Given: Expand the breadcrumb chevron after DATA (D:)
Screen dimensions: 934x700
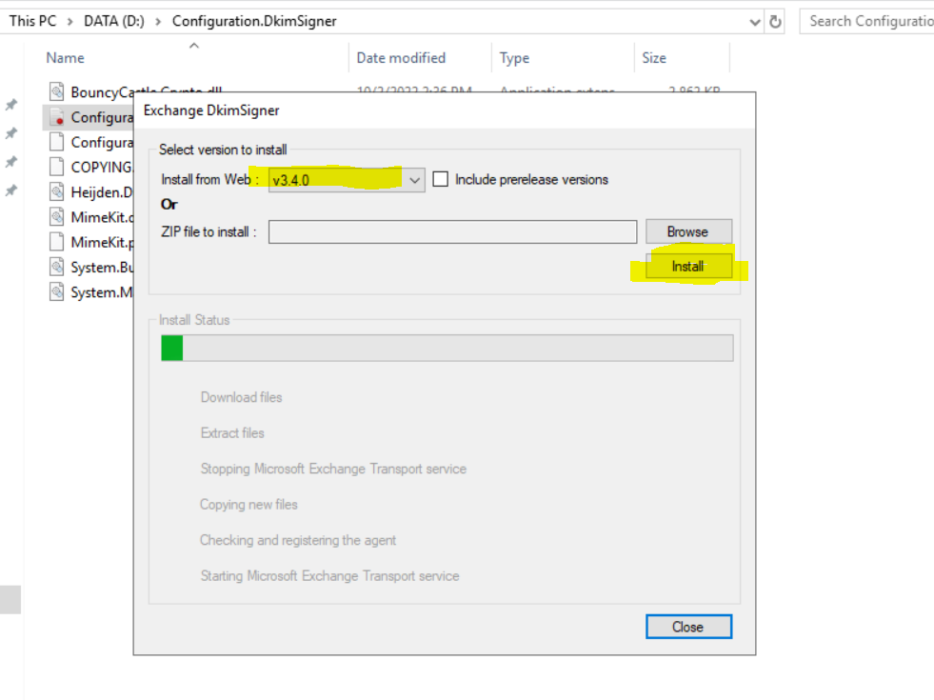Looking at the screenshot, I should 158,22.
